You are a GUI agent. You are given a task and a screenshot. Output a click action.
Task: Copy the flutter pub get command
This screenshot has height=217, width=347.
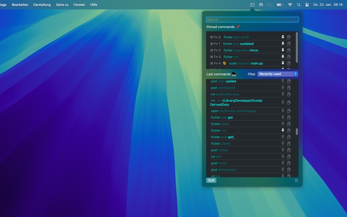[289, 117]
